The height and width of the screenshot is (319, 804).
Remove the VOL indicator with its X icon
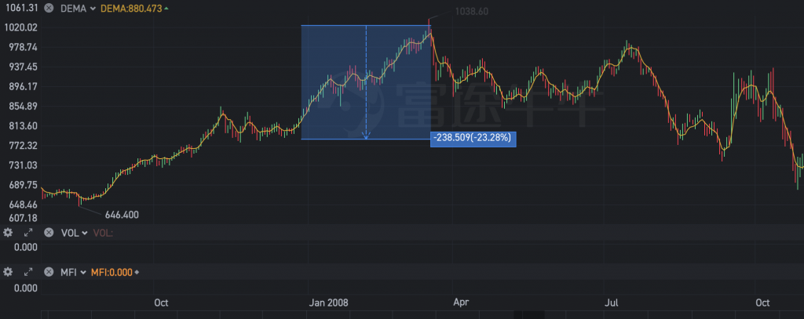click(x=49, y=233)
